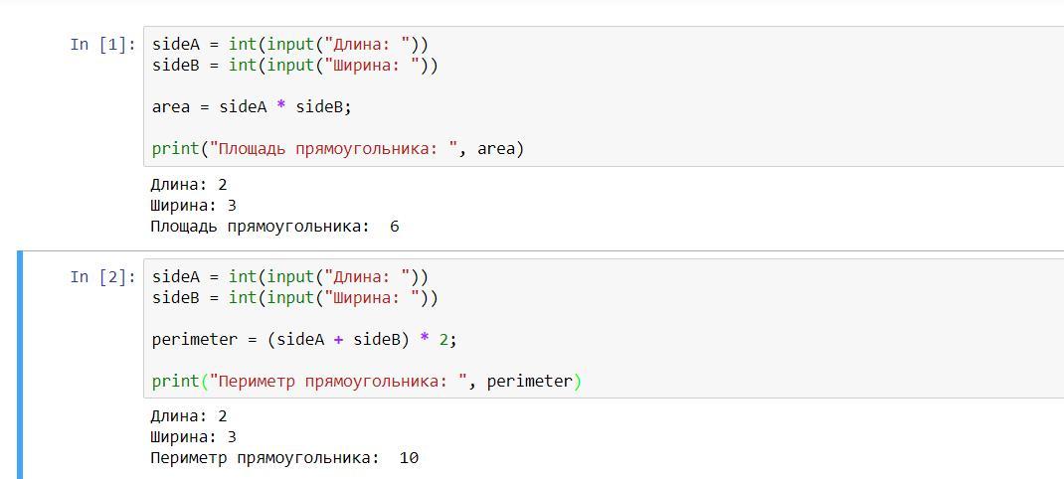Click the output "Площадь прямоугольника: 6"
The height and width of the screenshot is (479, 1064).
274,227
